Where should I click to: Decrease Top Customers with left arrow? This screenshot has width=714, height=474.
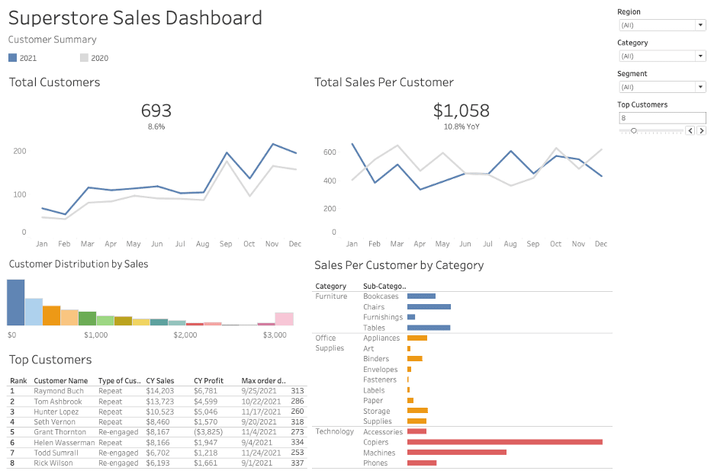690,130
